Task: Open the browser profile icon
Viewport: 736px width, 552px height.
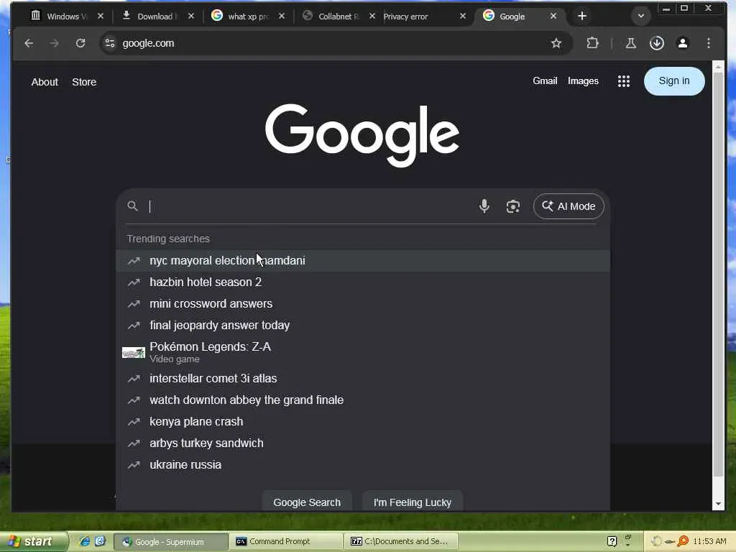Action: (683, 43)
